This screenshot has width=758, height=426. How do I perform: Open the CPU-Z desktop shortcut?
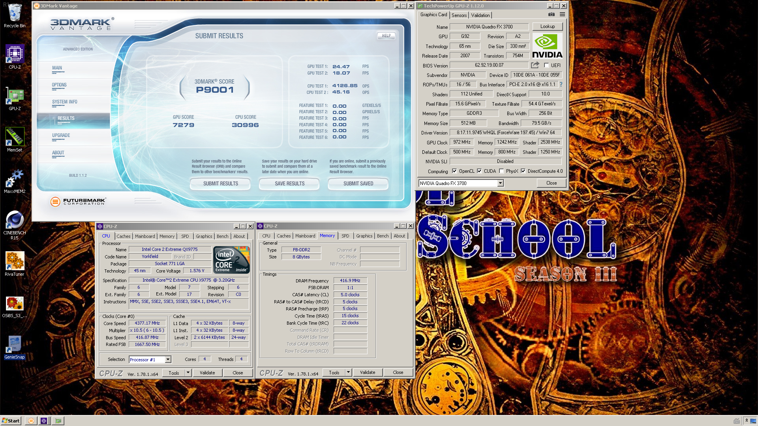tap(15, 57)
